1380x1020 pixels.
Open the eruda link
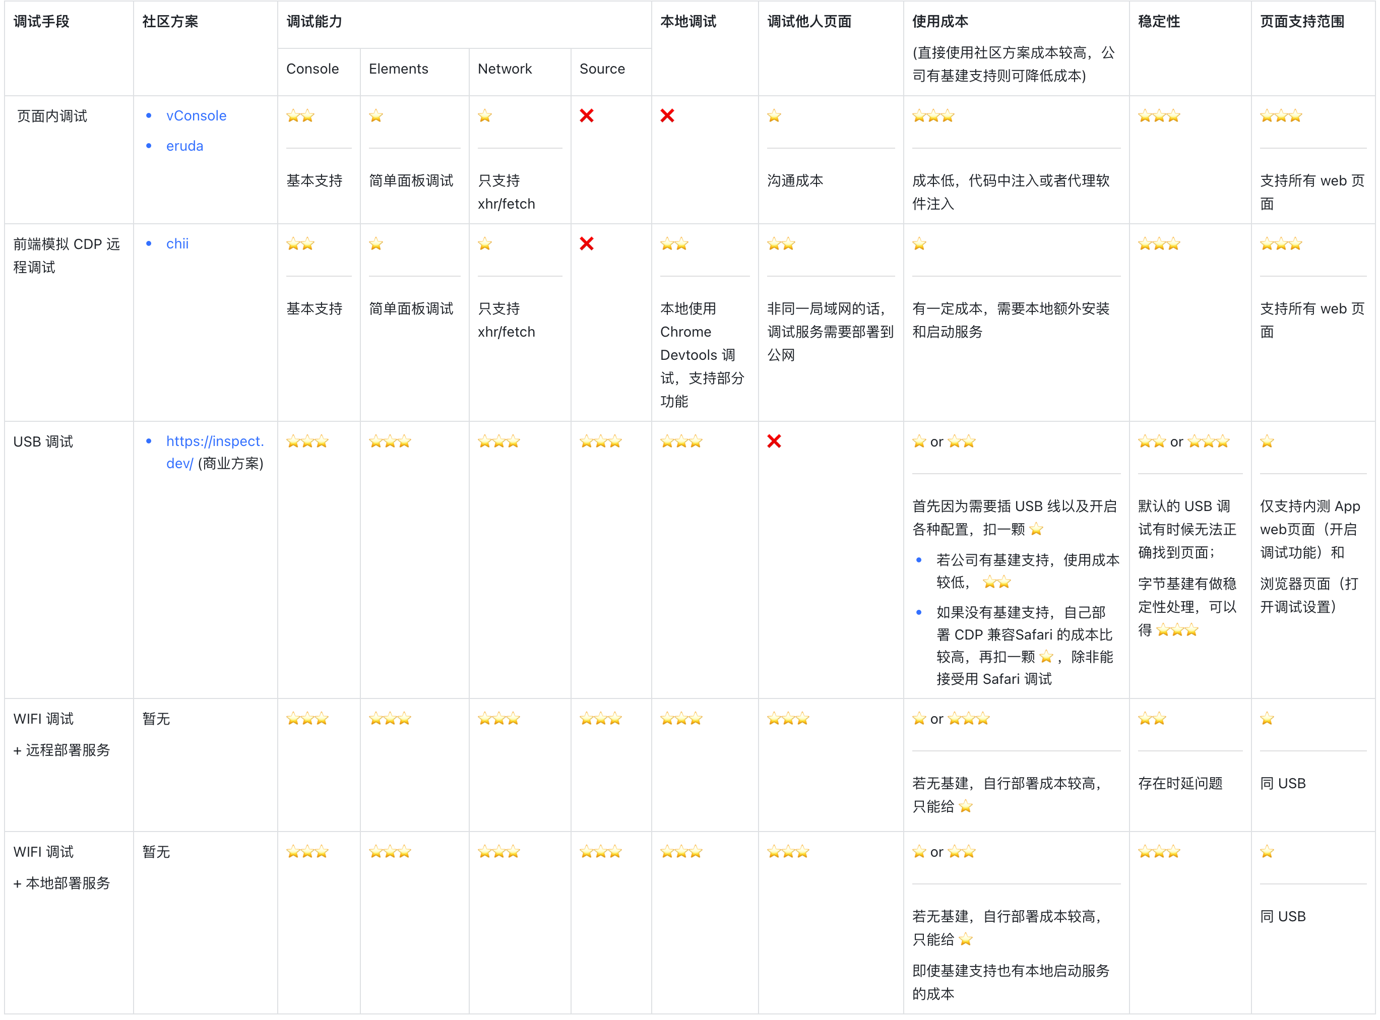pos(184,146)
